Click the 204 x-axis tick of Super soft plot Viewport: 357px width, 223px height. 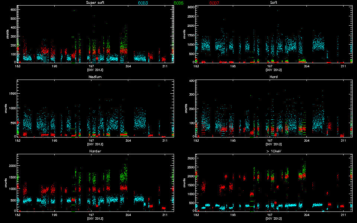point(128,67)
